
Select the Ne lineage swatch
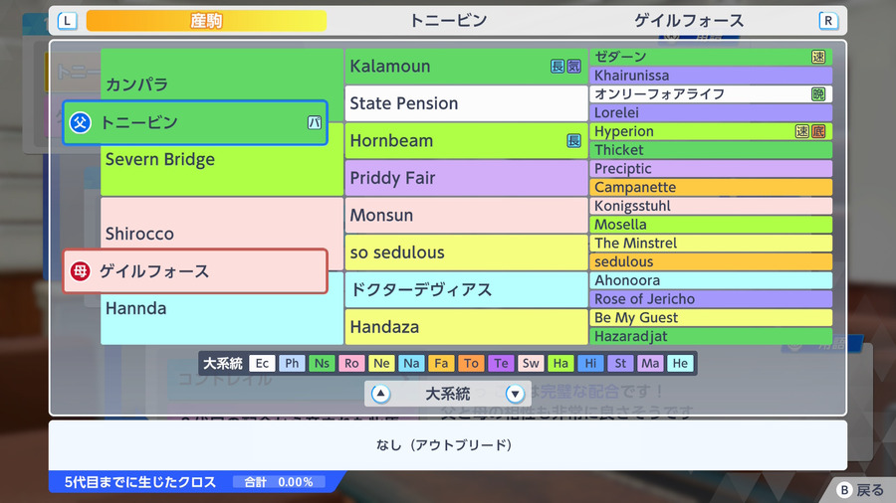[x=381, y=363]
